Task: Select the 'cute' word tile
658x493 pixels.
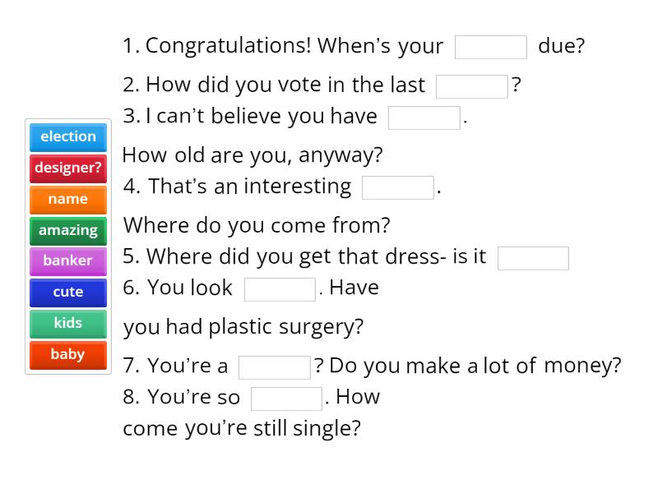Action: pyautogui.click(x=67, y=293)
